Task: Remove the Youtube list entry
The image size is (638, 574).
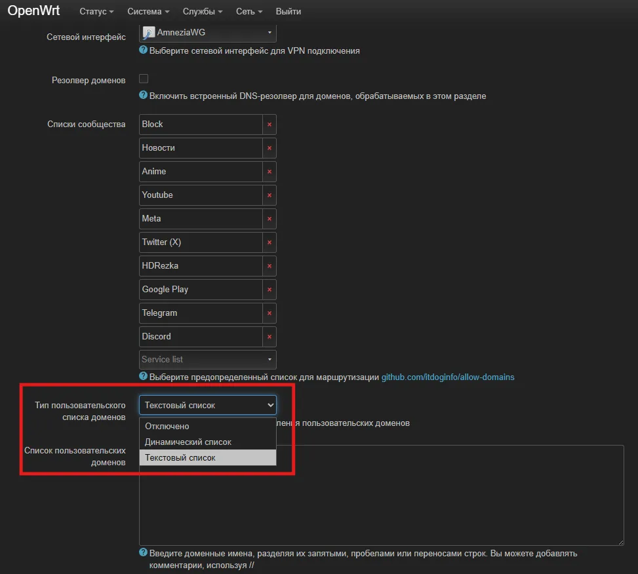Action: pos(269,195)
